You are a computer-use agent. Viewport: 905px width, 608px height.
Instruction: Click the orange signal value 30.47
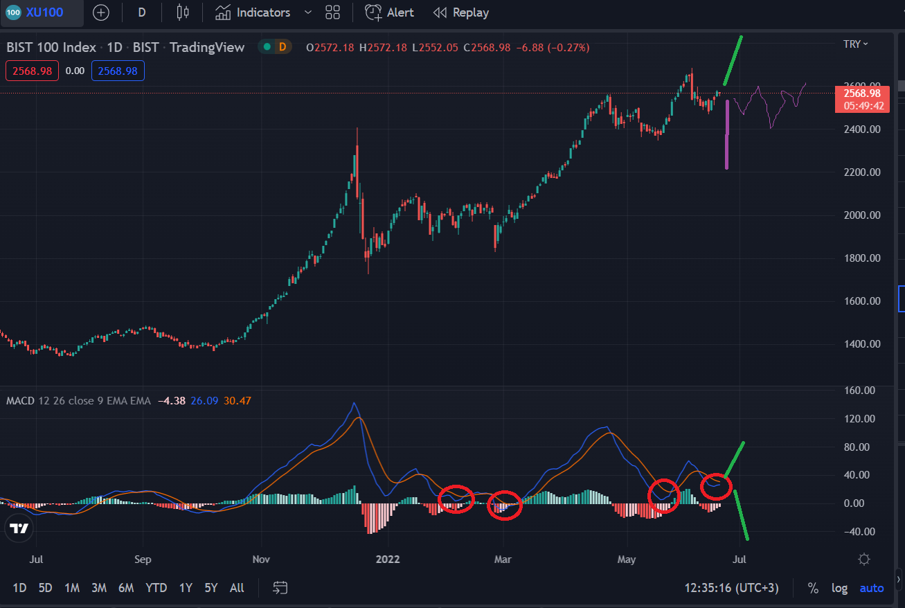tap(237, 400)
